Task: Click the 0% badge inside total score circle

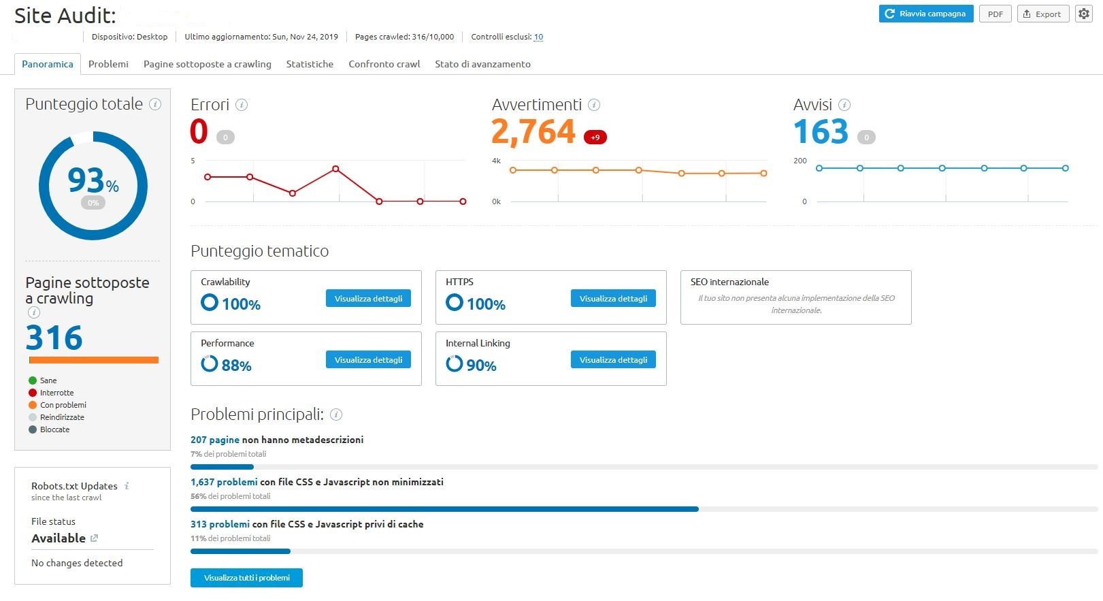Action: [93, 203]
